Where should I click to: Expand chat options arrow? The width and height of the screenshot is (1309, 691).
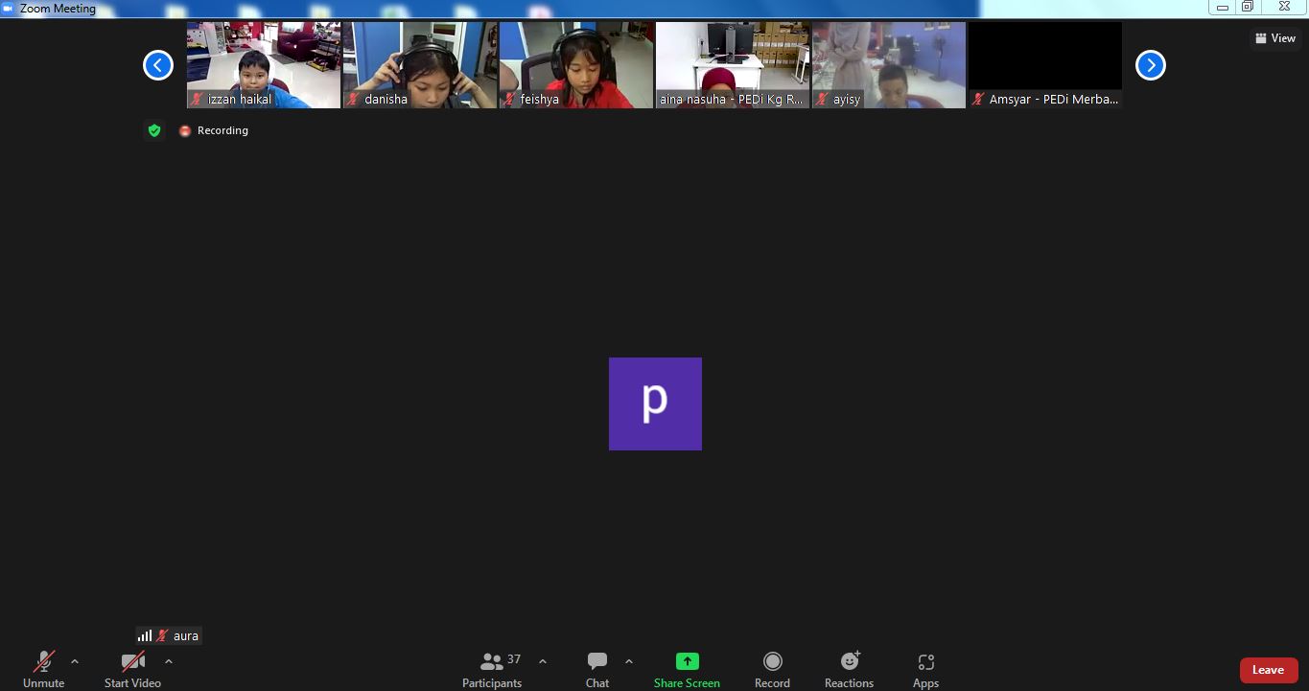[629, 661]
